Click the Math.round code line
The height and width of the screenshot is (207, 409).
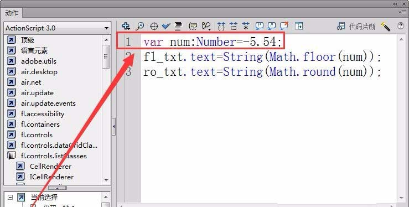262,72
